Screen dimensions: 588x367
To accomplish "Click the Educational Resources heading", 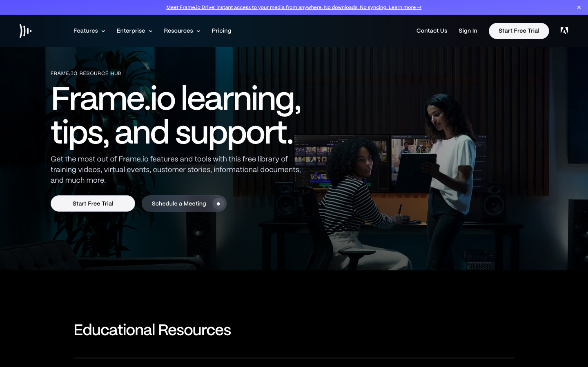I will tap(152, 330).
